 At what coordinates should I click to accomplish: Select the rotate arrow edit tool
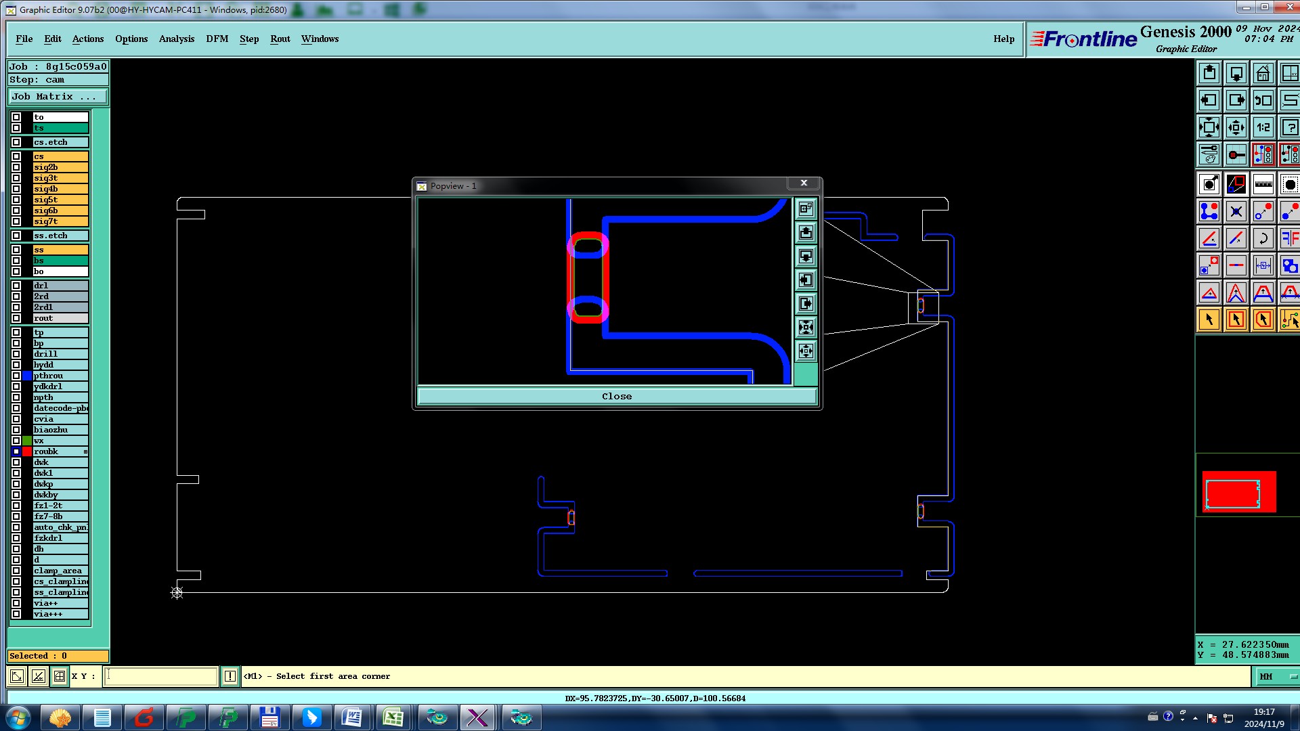tap(1263, 238)
